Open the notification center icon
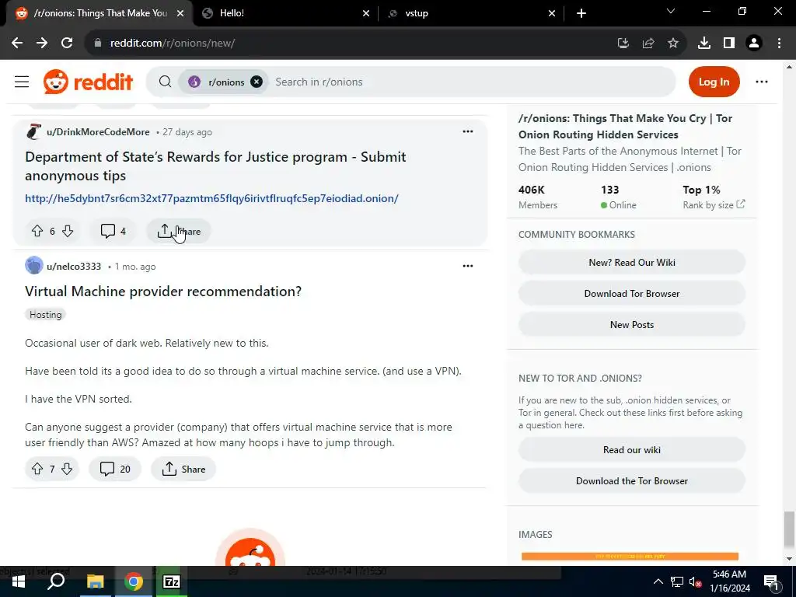The height and width of the screenshot is (597, 796). (771, 581)
